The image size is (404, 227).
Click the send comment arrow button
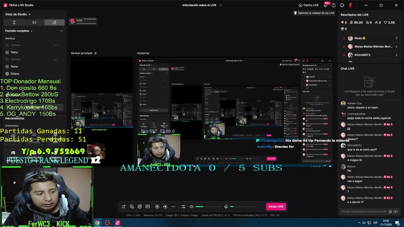[x=395, y=212]
